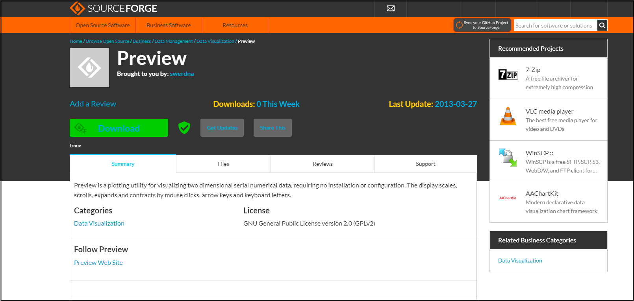Open the Preview Web Site link
This screenshot has height=301, width=634.
pyautogui.click(x=98, y=262)
